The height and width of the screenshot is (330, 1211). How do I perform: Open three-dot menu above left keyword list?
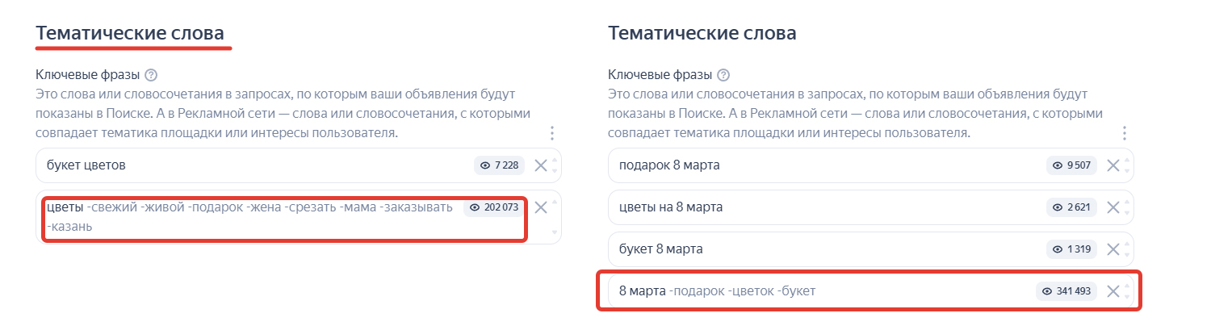coord(552,133)
